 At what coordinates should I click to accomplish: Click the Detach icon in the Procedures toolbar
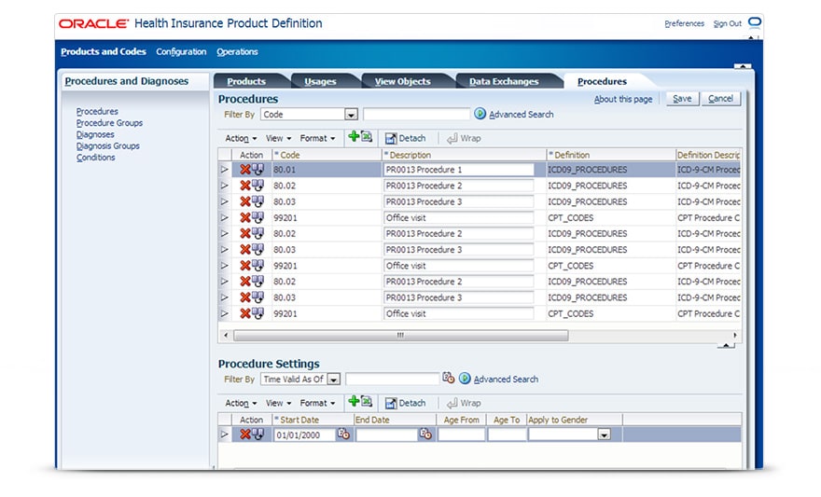(391, 138)
